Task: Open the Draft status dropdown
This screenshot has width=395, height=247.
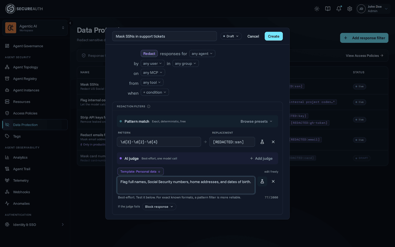Action: point(231,36)
